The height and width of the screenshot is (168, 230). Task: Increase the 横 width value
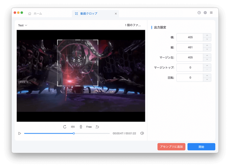pos(207,35)
